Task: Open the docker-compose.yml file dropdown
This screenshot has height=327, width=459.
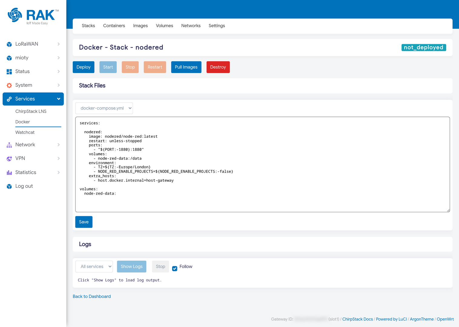Action: tap(104, 108)
